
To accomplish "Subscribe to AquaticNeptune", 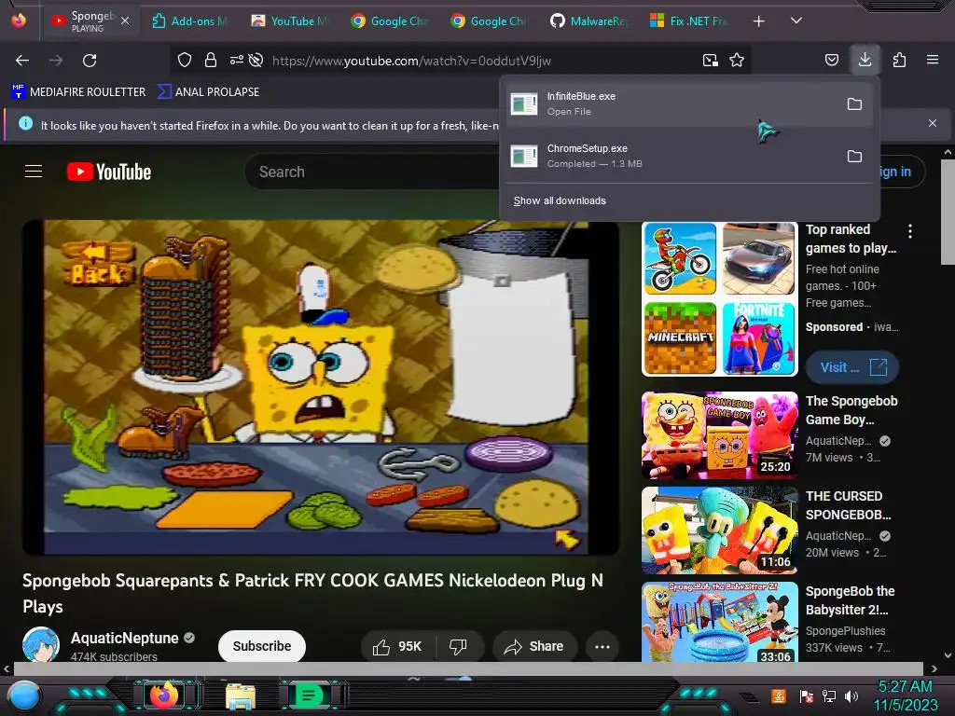I will pyautogui.click(x=262, y=646).
